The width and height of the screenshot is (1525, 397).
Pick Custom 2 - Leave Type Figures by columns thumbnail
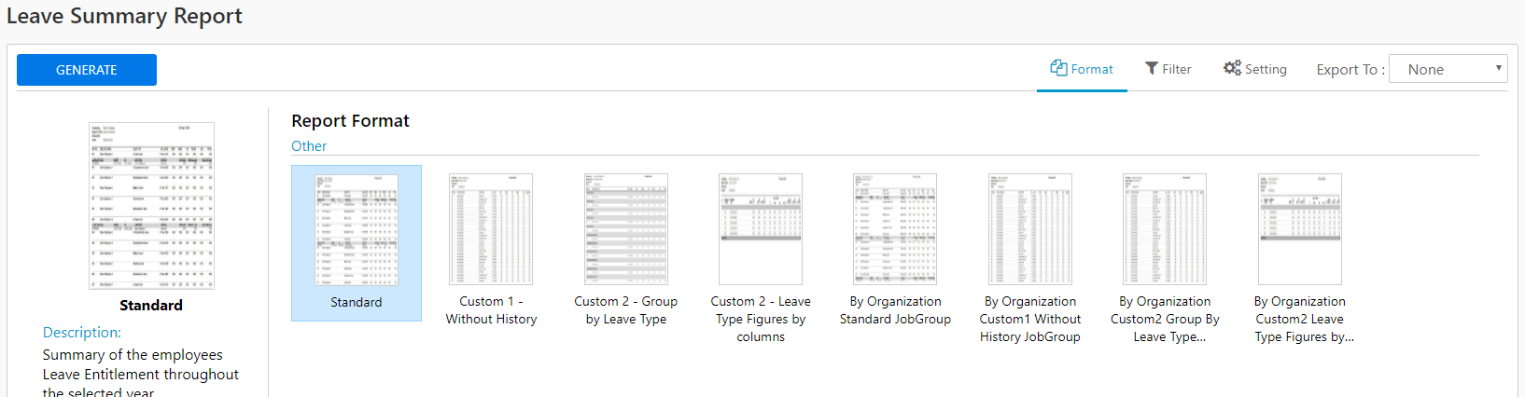761,229
